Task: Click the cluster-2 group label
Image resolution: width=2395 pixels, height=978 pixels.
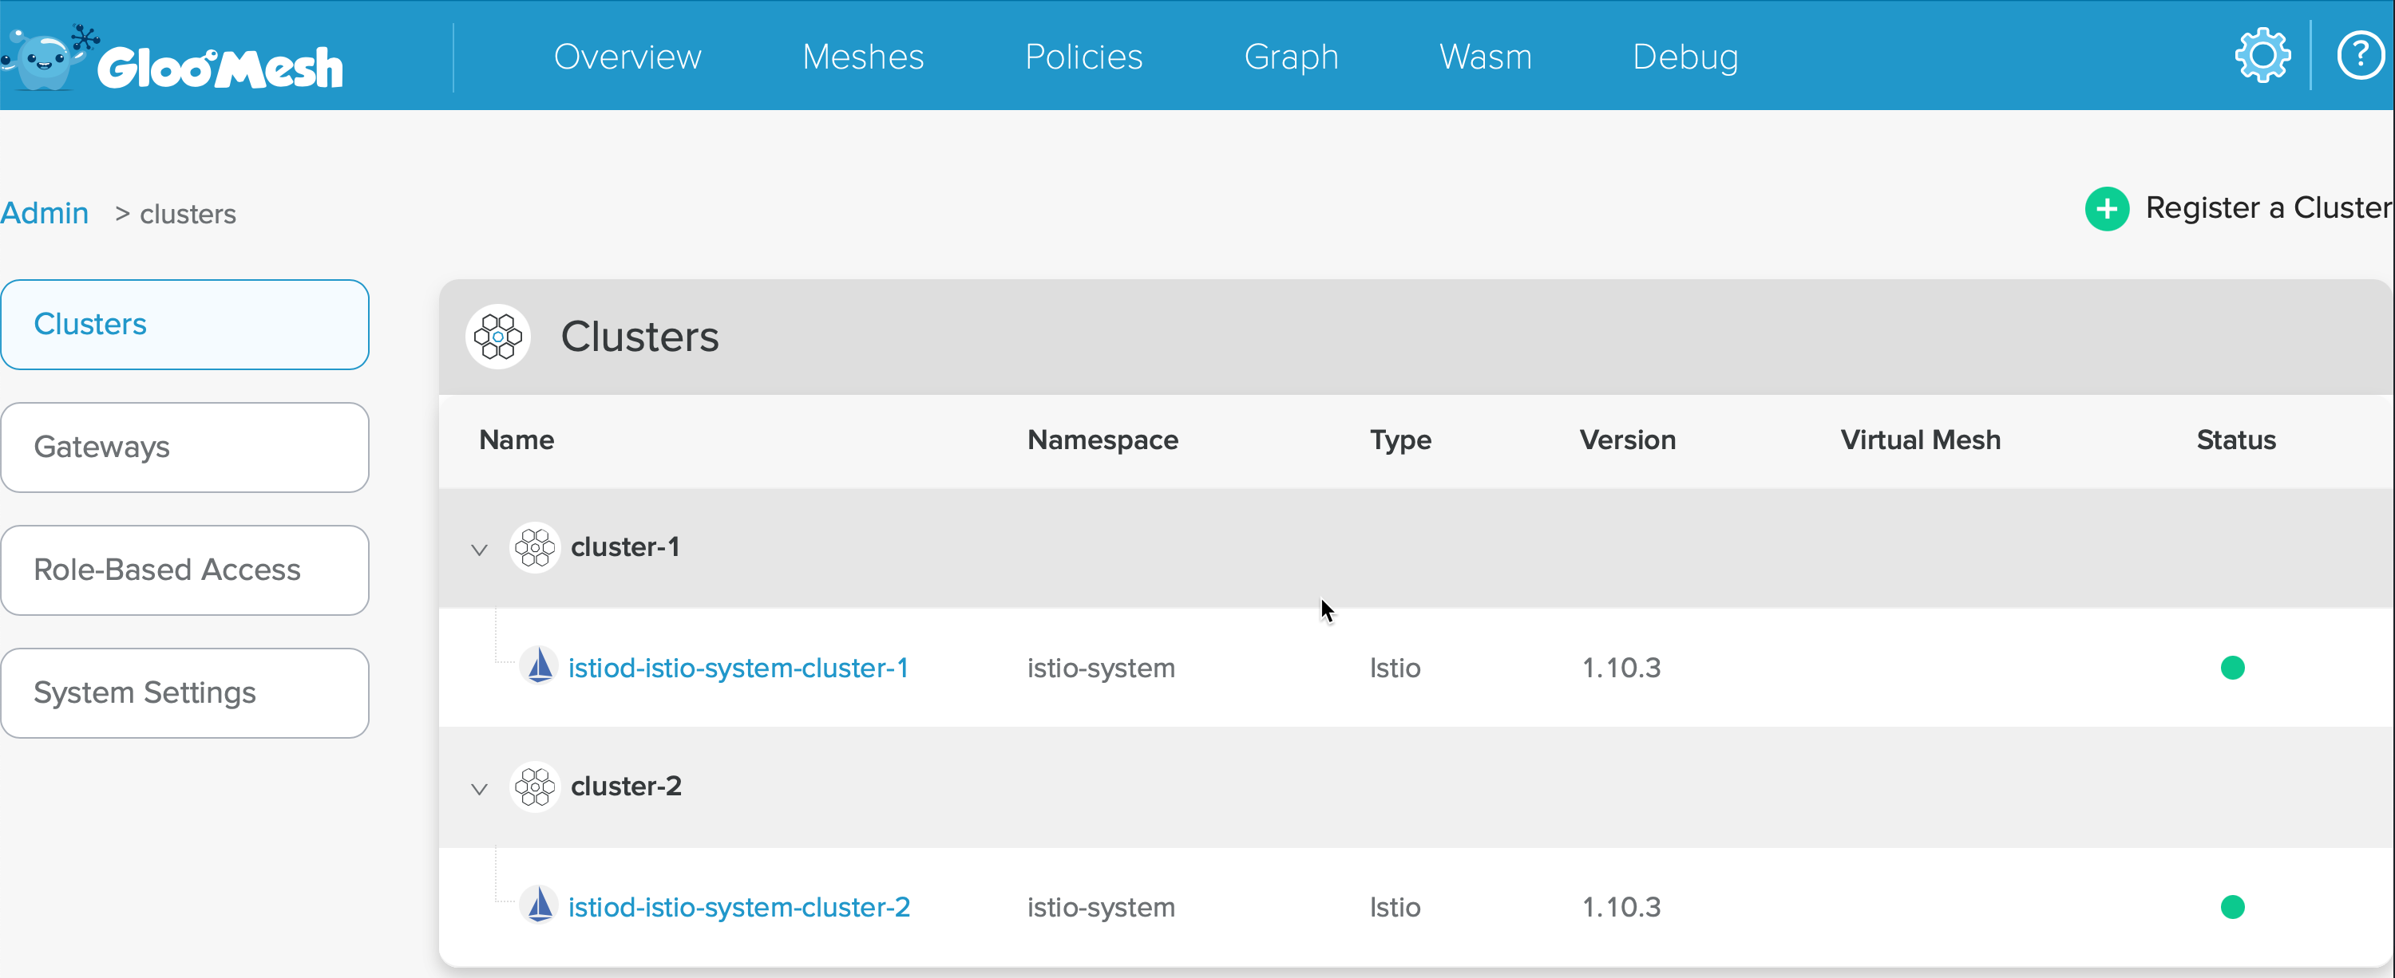Action: [627, 787]
